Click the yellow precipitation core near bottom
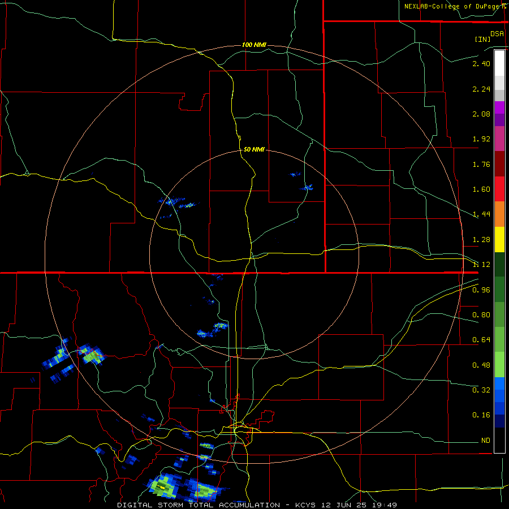This screenshot has height=509, width=509. 162,488
